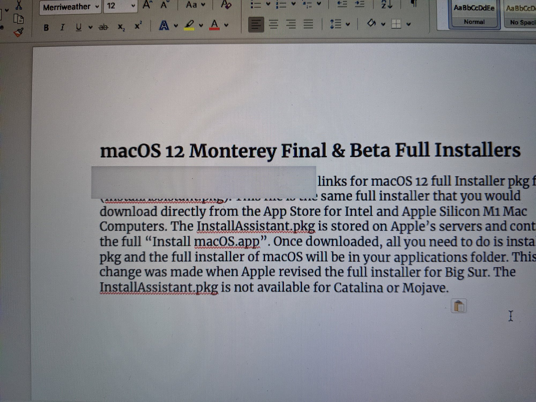Click the Cut scissors icon
Screen dimensions: 536x402
click(x=19, y=5)
